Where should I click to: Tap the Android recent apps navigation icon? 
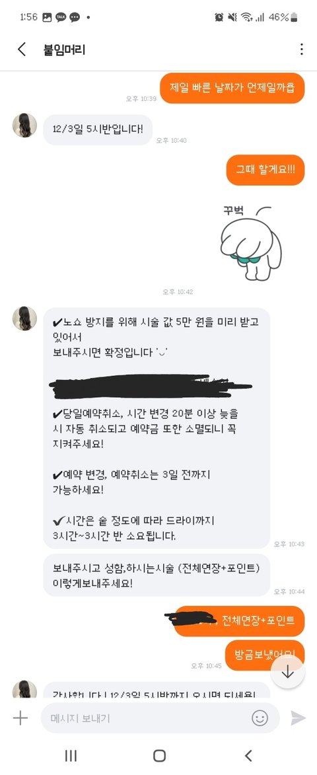[x=71, y=755]
